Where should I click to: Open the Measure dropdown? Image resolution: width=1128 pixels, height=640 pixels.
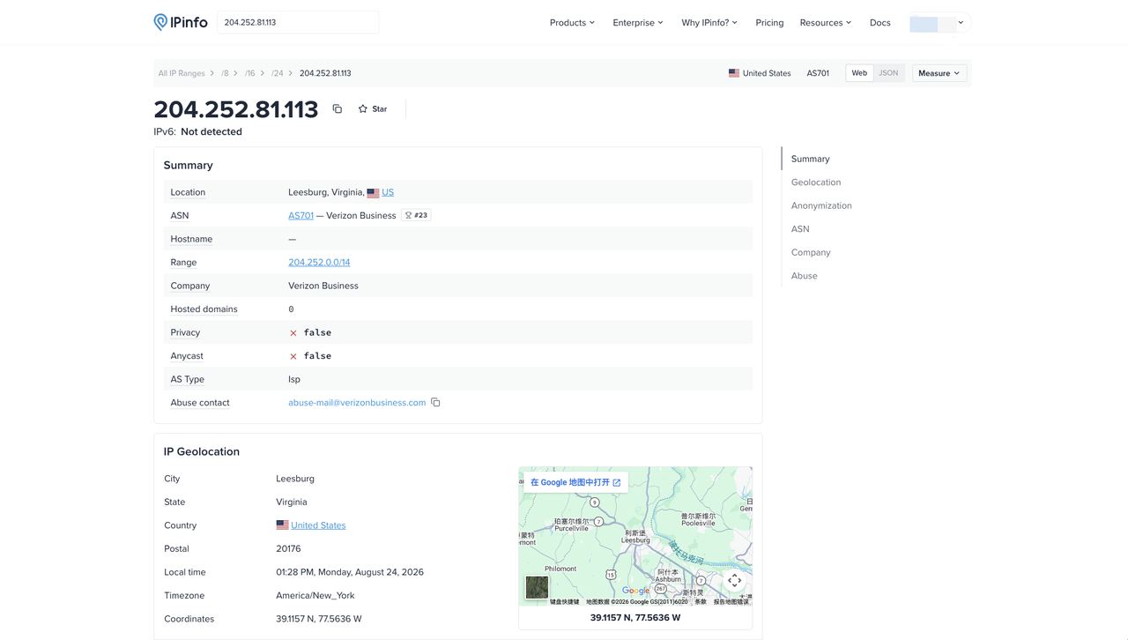[x=939, y=73]
